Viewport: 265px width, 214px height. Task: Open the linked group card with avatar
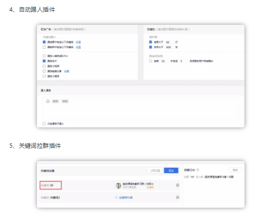click(x=137, y=185)
